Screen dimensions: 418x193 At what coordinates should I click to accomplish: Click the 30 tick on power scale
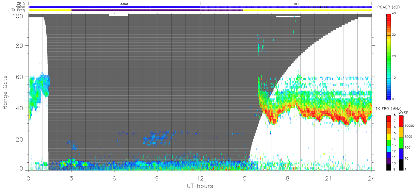(394, 35)
